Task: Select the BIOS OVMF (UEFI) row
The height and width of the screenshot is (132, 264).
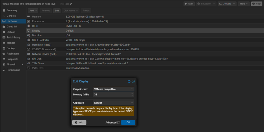Action: point(145,26)
